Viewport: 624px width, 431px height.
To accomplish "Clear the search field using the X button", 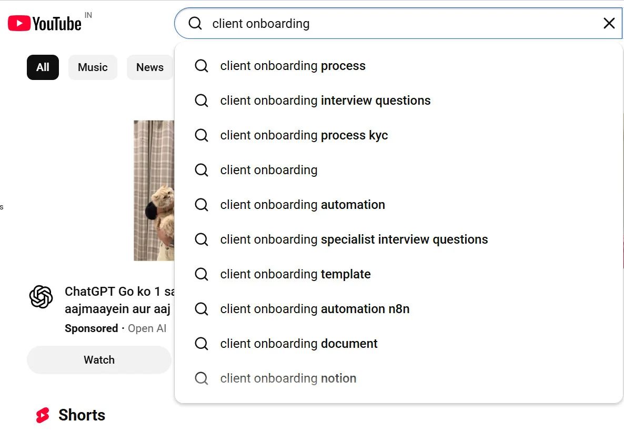I will [609, 23].
